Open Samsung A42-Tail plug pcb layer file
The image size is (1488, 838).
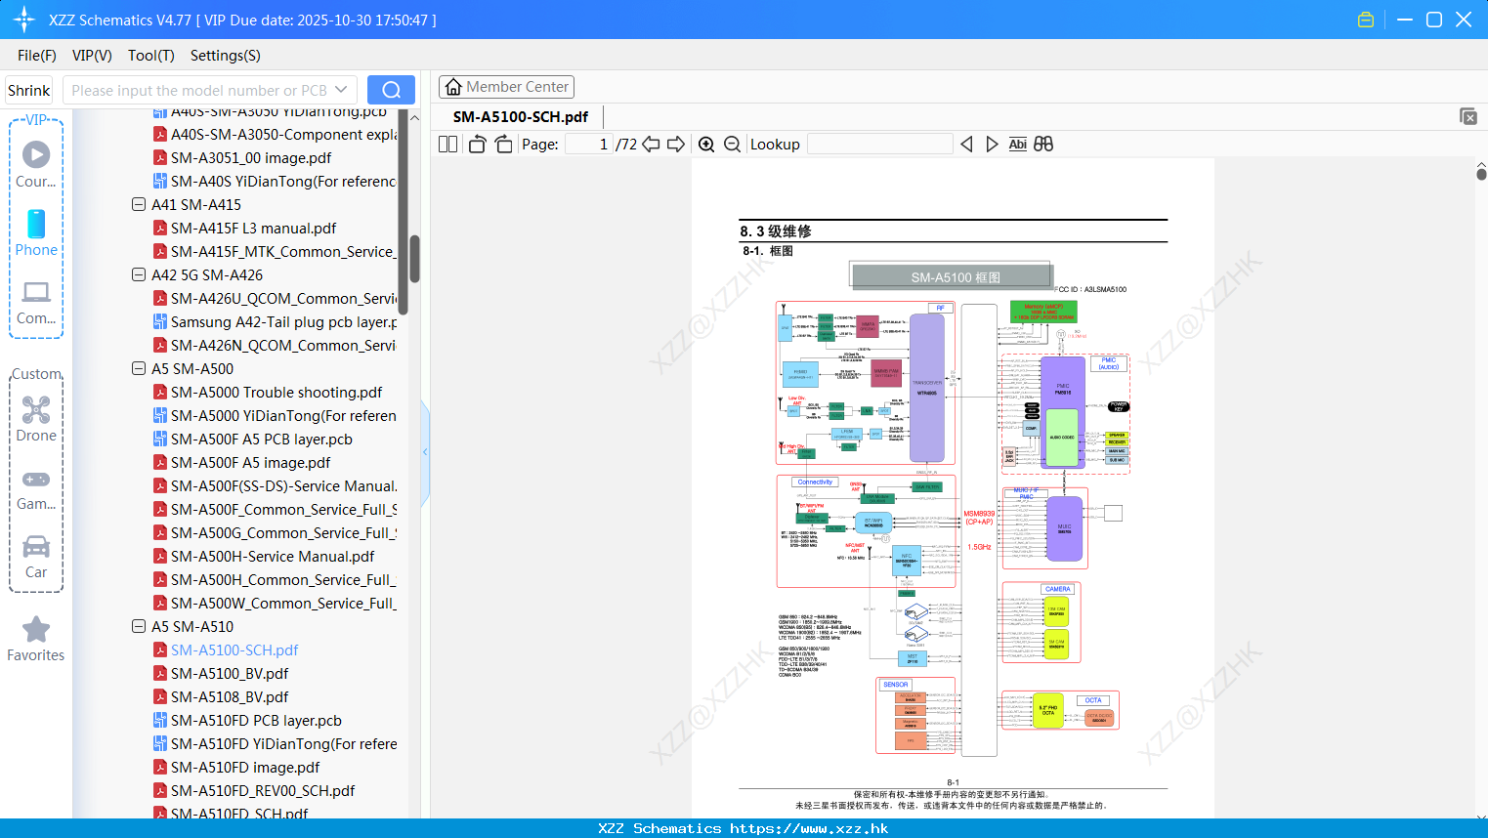pos(283,321)
